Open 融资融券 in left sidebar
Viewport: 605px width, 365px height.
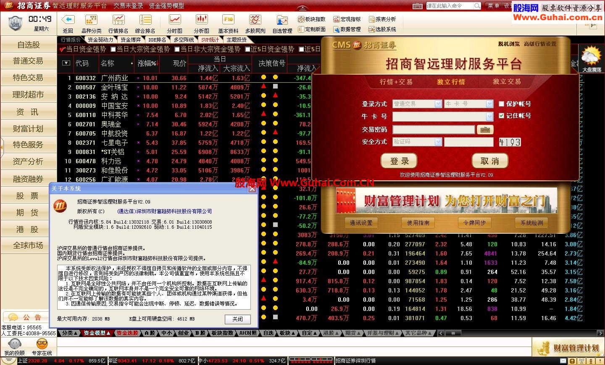29,179
